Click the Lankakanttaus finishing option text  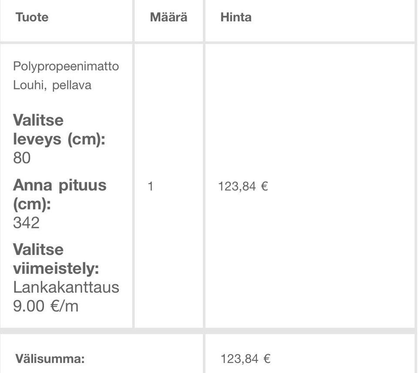[66, 287]
